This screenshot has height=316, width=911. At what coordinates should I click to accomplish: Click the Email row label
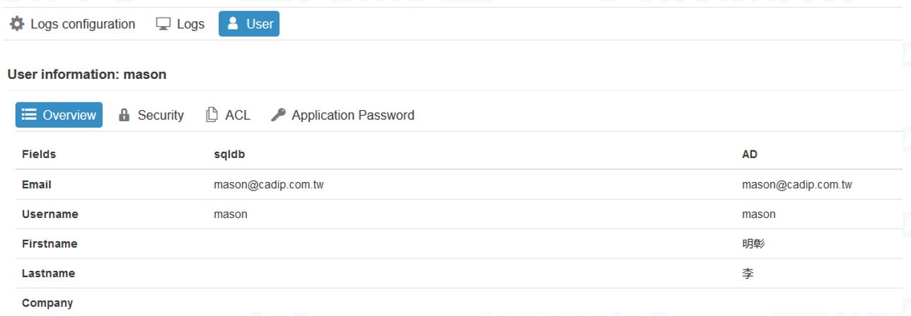(37, 185)
